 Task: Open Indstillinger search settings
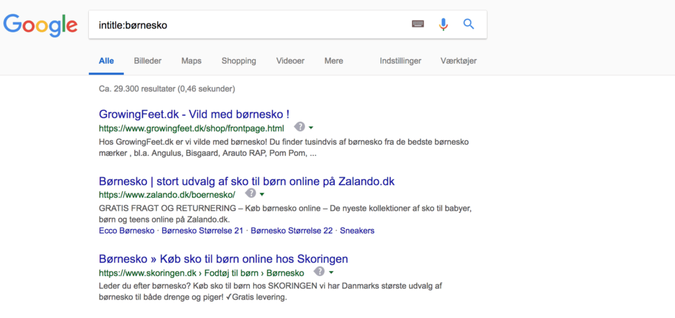click(x=400, y=61)
